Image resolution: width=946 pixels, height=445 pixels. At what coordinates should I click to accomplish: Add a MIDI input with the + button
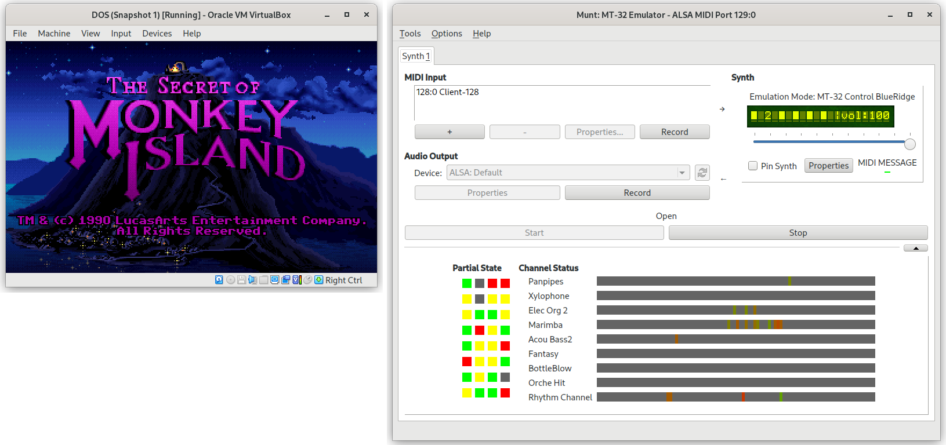[x=450, y=132]
